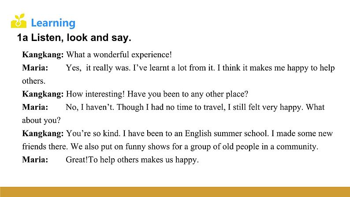Click the blue Learning heading

(53, 23)
